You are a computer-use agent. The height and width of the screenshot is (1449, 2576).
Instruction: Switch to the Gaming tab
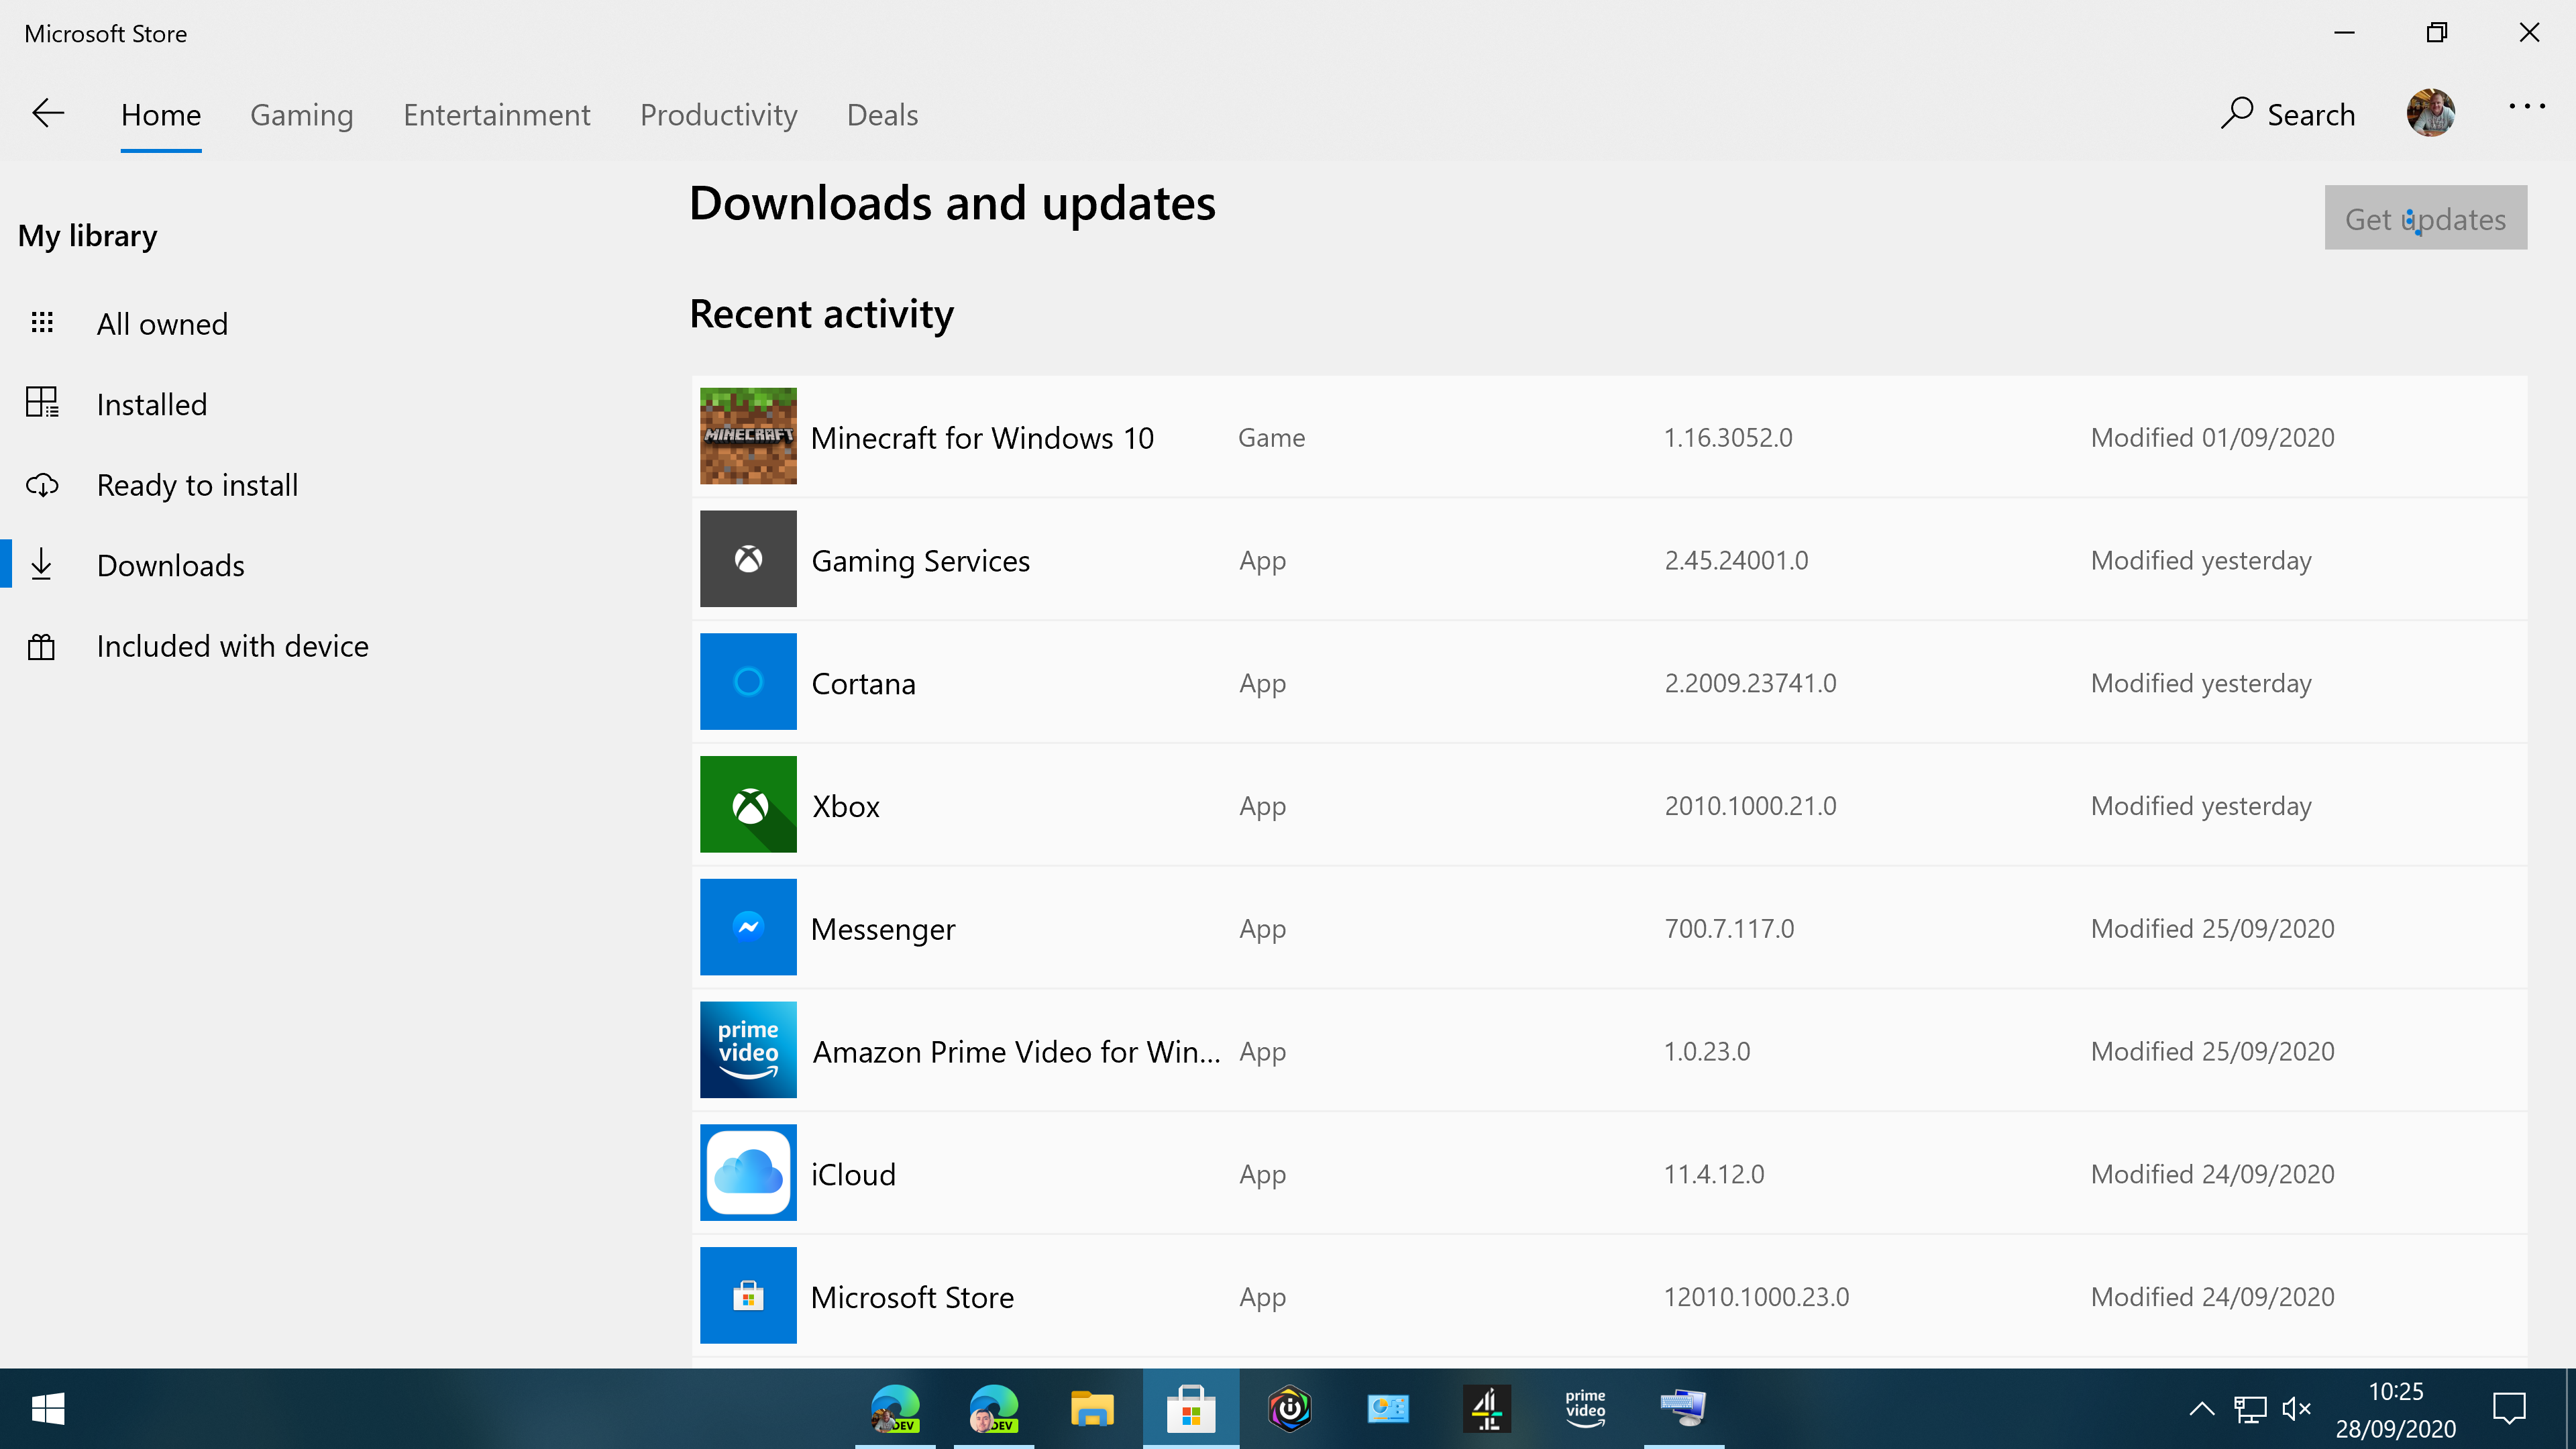pos(301,115)
